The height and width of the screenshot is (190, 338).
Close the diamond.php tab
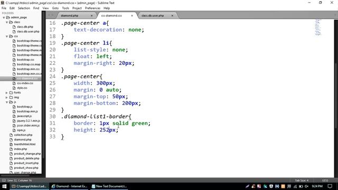point(91,16)
